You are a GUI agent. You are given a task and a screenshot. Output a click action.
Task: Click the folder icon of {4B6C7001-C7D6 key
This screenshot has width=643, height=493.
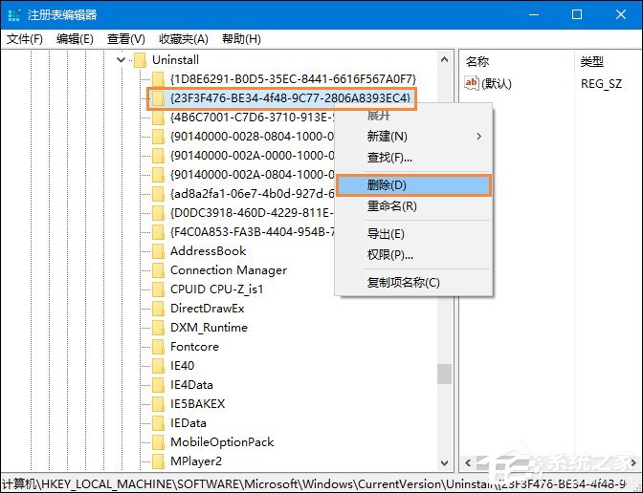(158, 118)
